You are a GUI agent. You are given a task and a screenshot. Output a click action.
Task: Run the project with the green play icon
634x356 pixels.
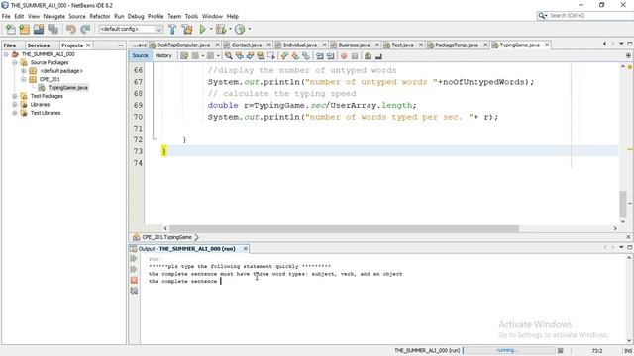pos(202,29)
